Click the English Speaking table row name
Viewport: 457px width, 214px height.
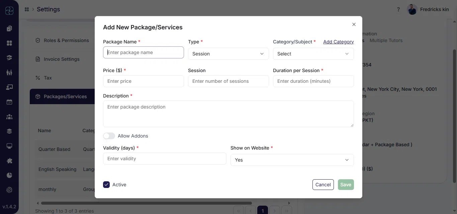(58, 169)
